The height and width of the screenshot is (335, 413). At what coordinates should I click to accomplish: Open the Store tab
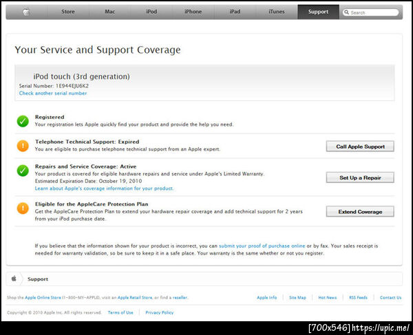(68, 12)
